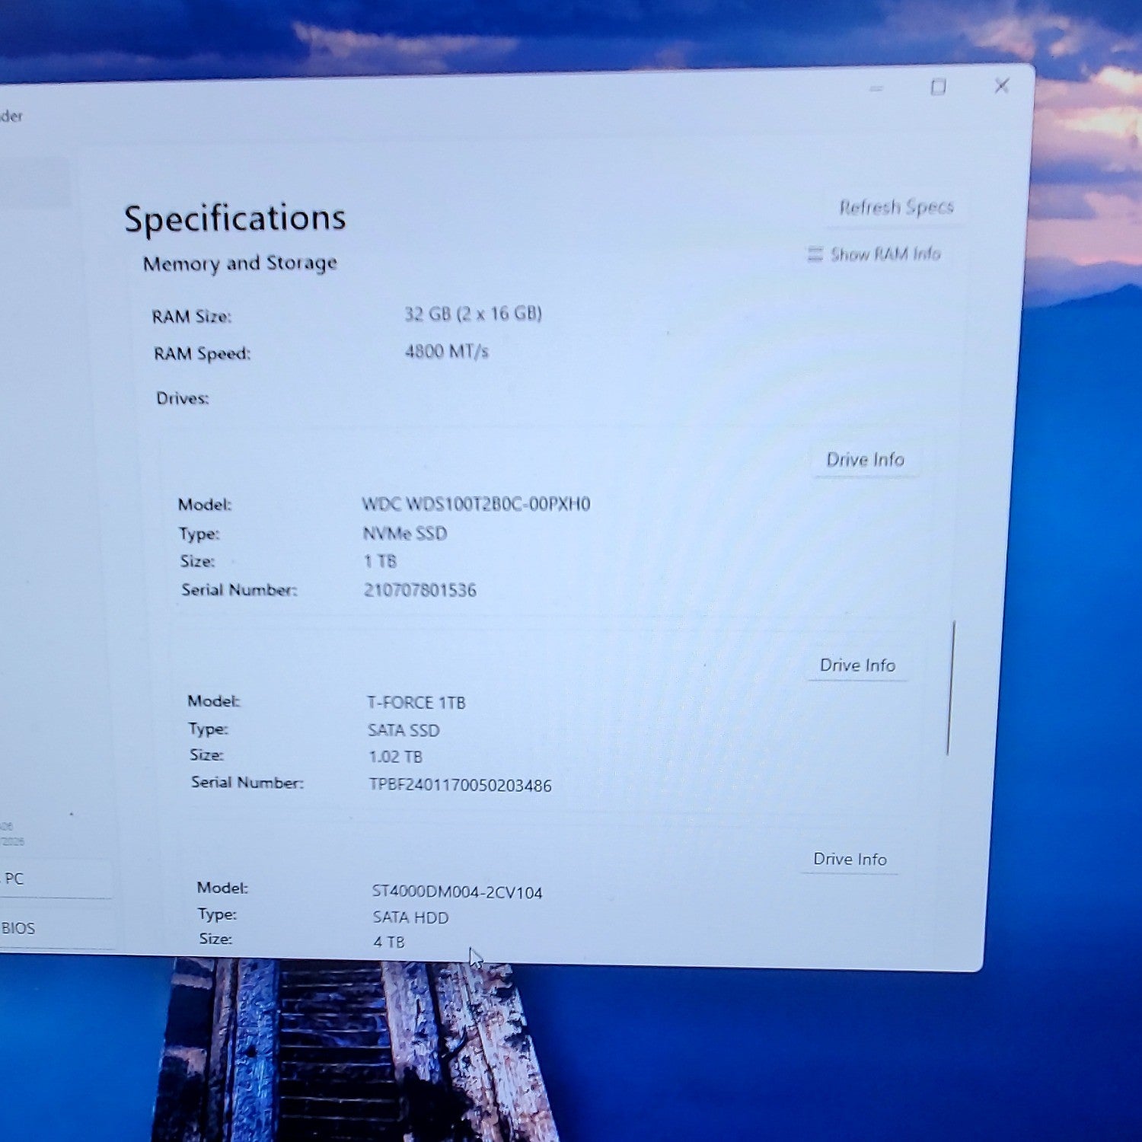Open Drive Info for WDC WDS100T2B0C drive

coord(866,460)
